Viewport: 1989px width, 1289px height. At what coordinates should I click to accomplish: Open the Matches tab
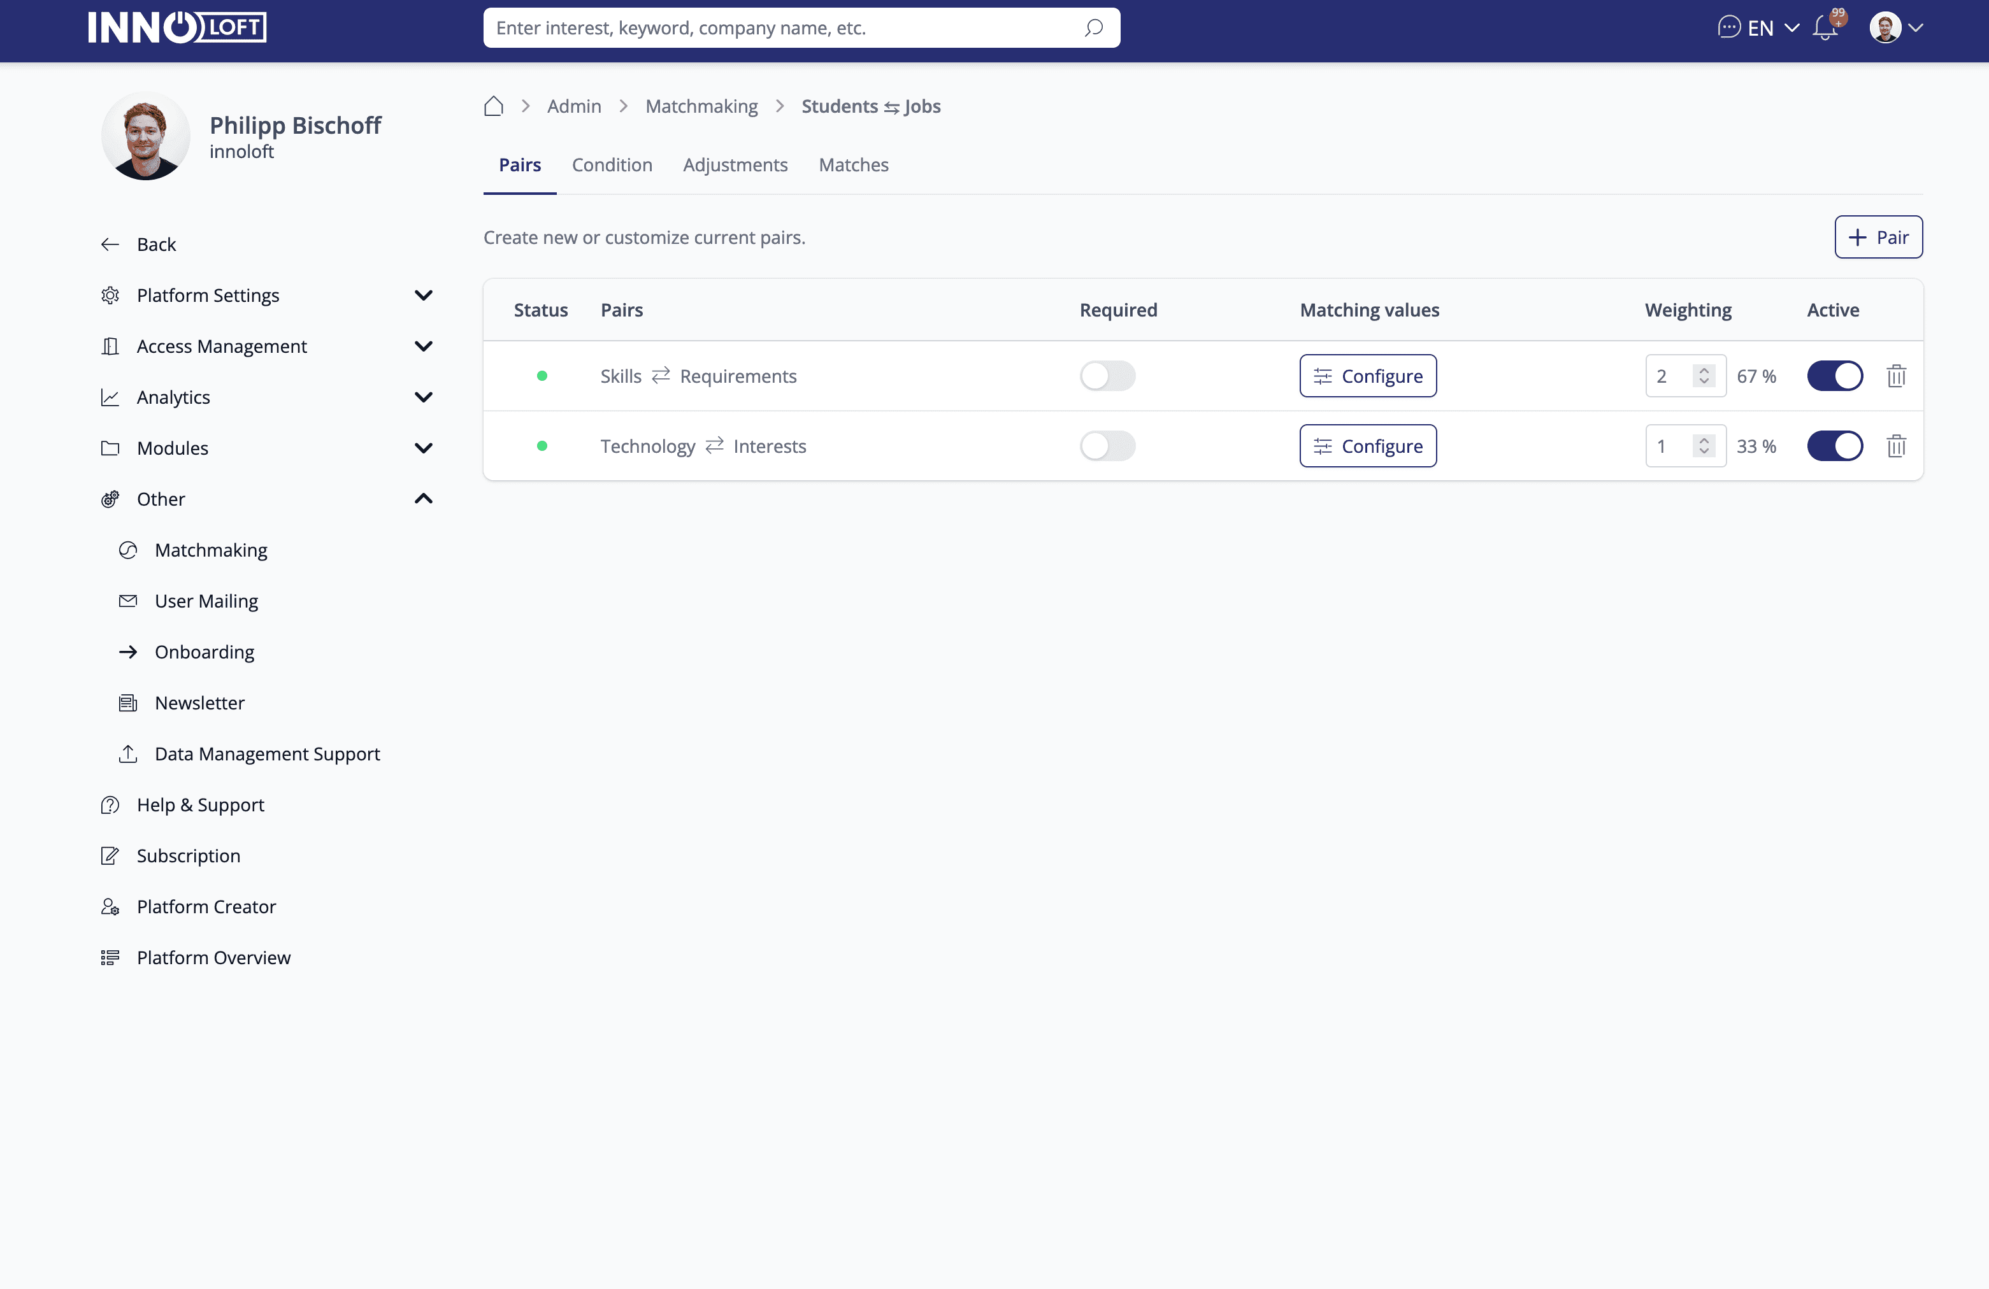click(853, 164)
